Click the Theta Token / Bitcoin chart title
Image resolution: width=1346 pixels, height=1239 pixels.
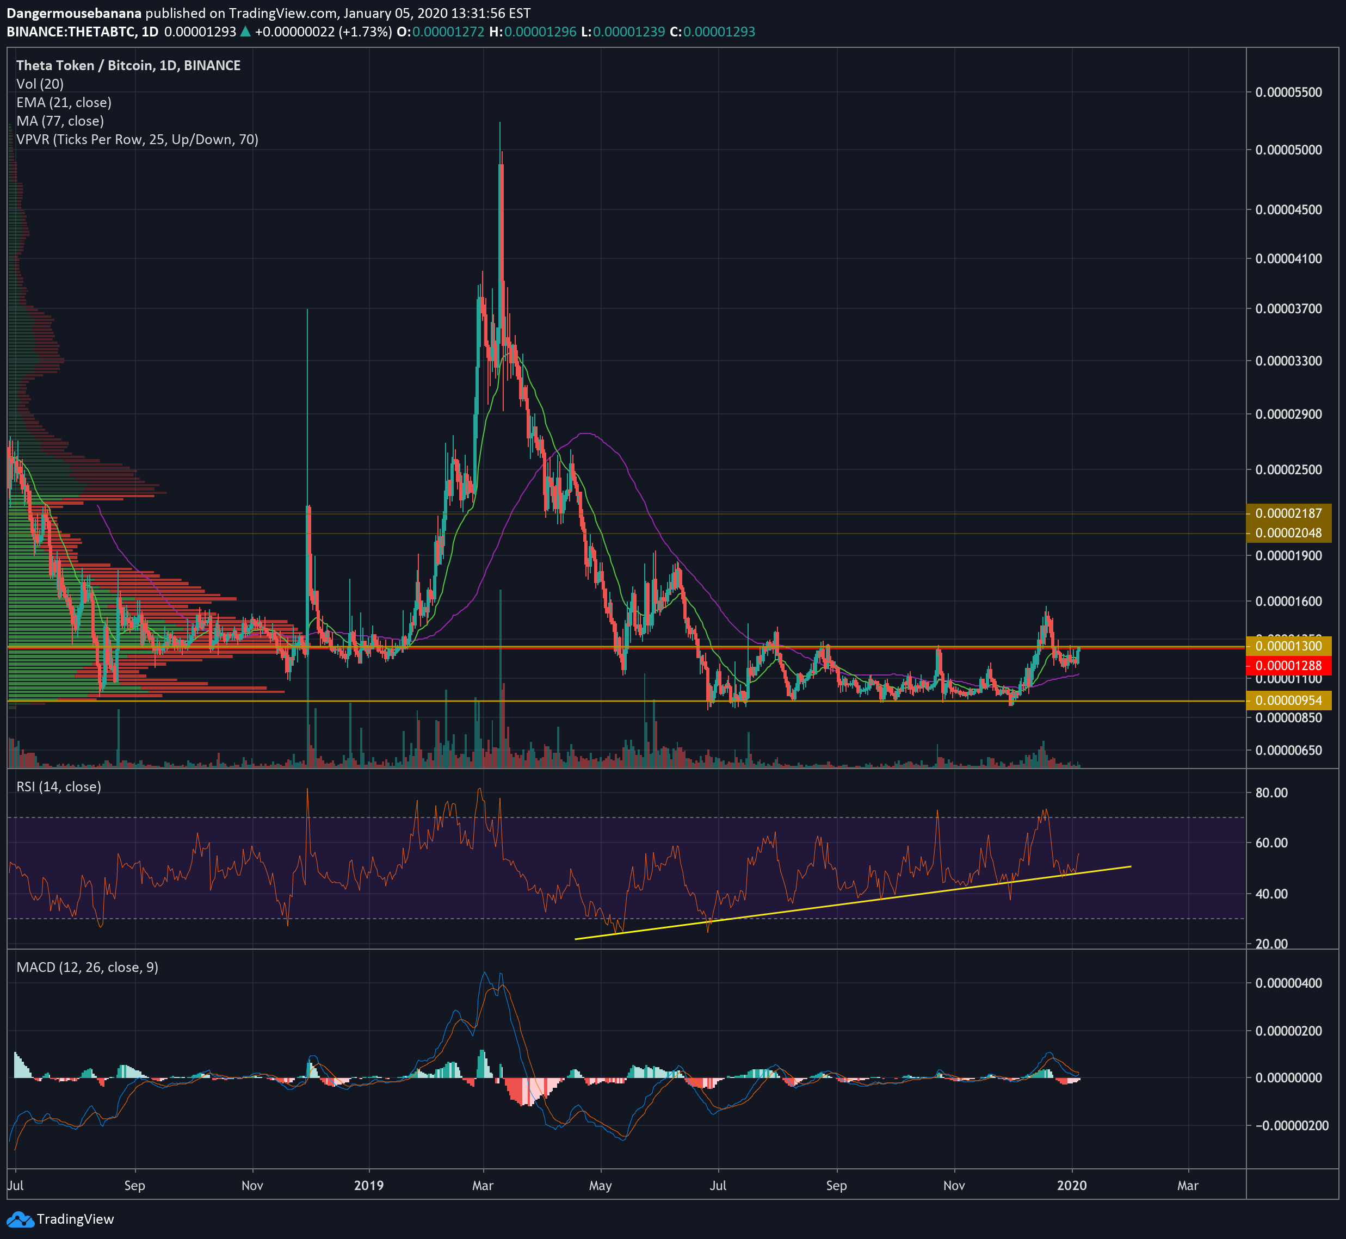128,65
